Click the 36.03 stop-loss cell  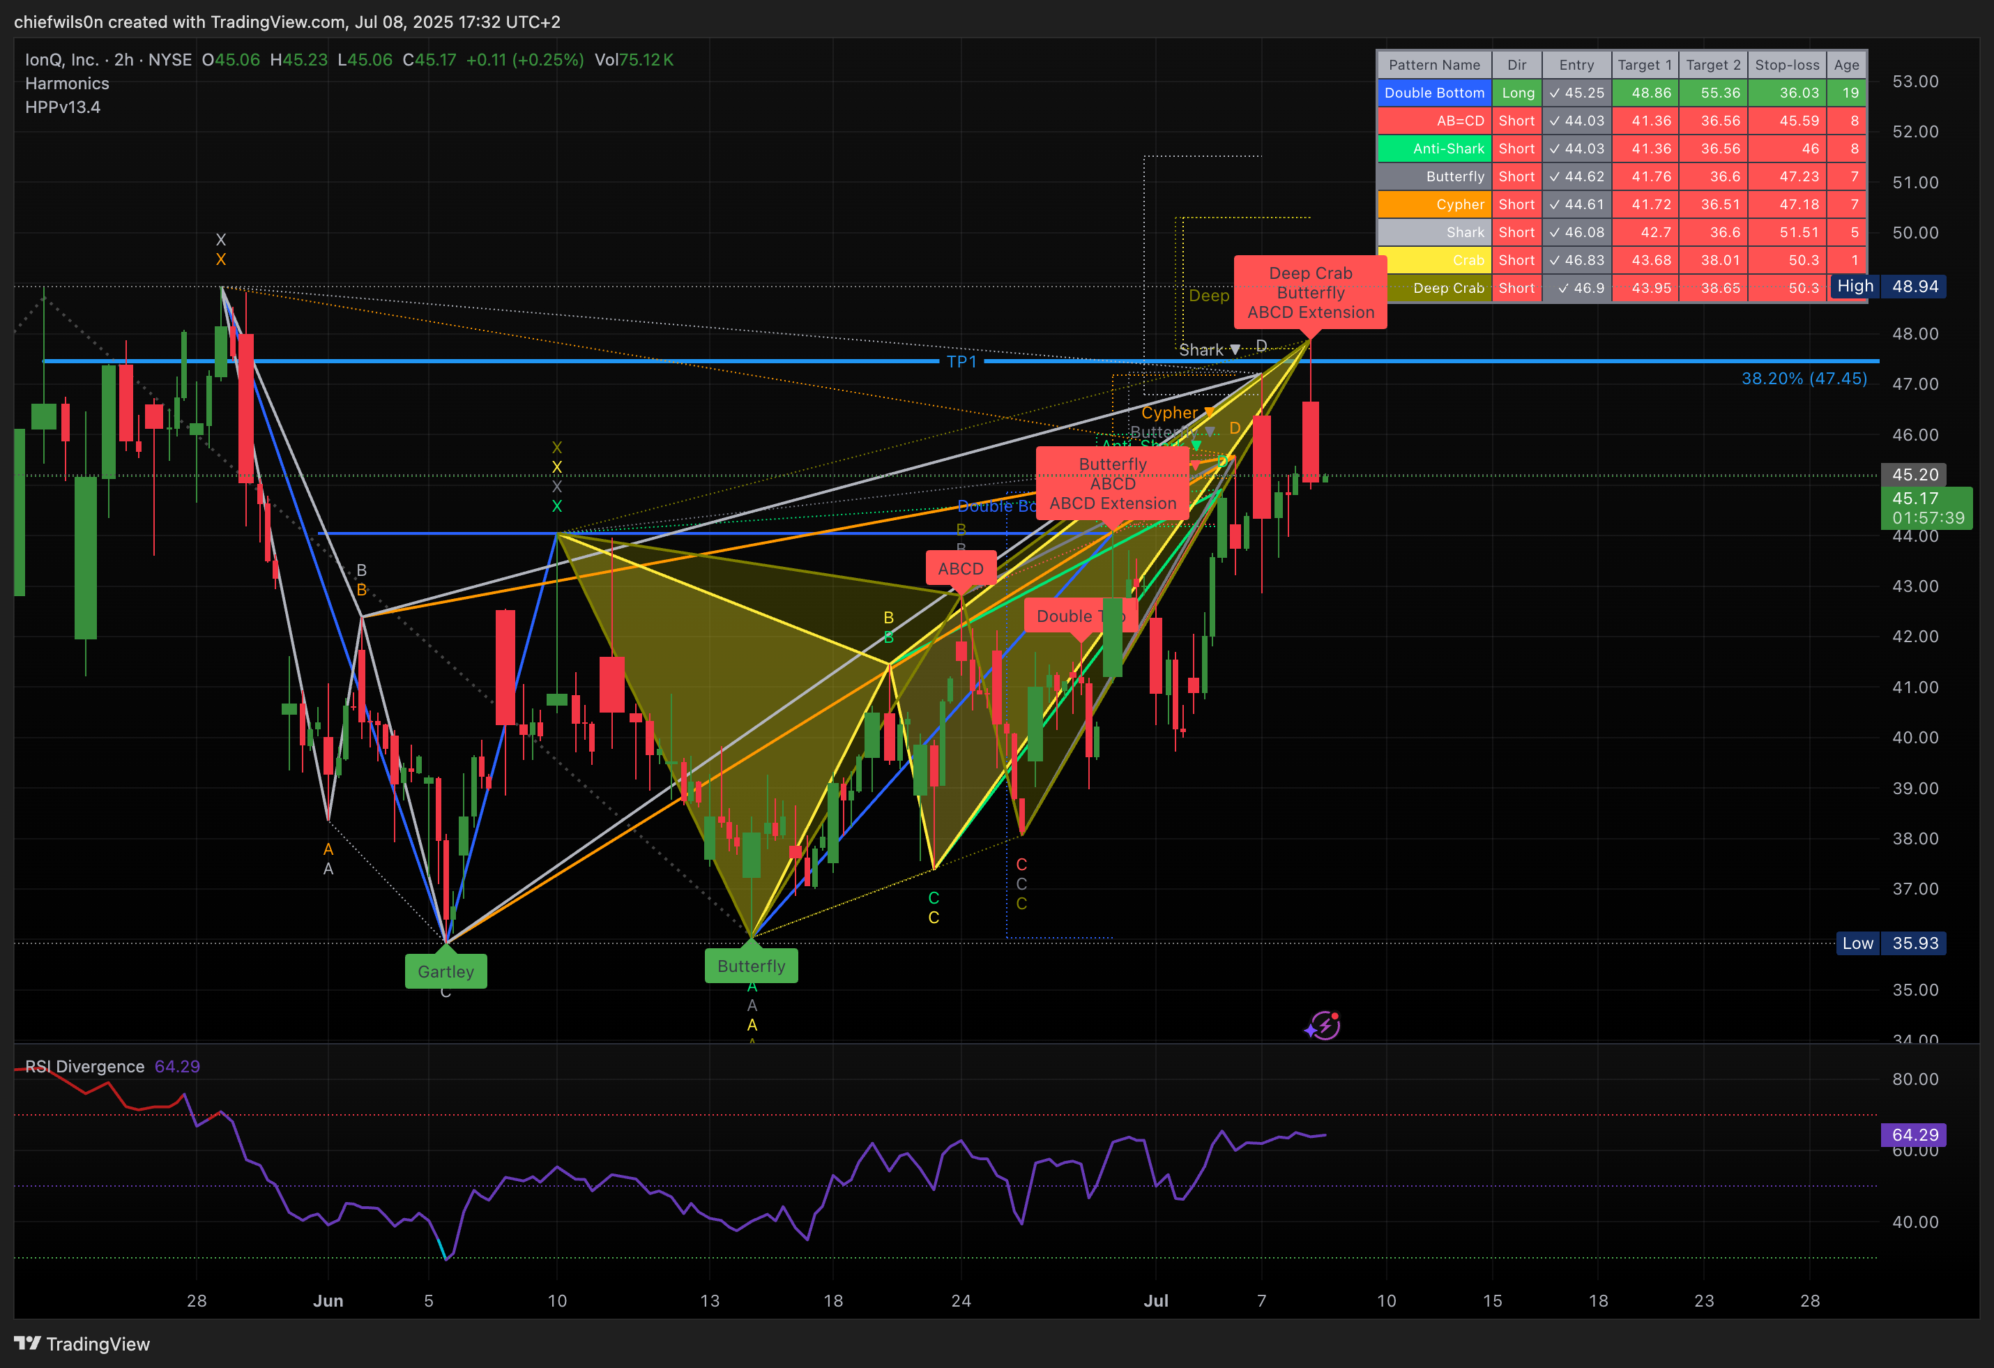(x=1786, y=93)
